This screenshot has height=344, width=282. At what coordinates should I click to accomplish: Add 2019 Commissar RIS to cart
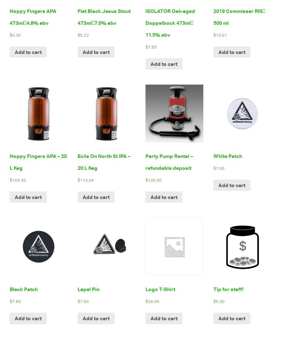[x=232, y=52]
